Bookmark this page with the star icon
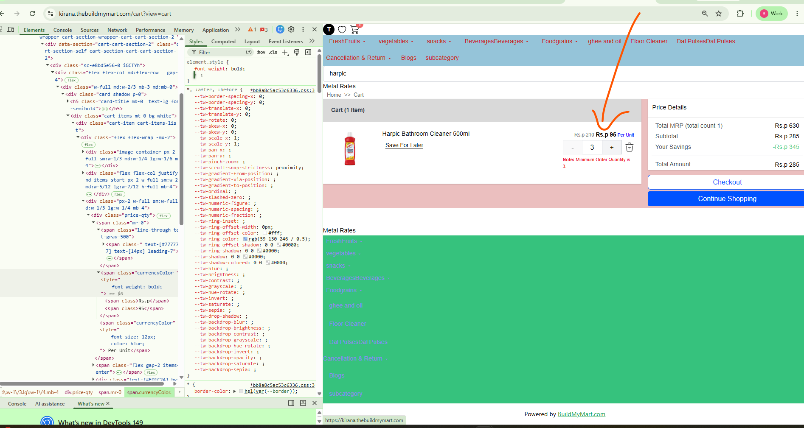The height and width of the screenshot is (428, 804). pos(719,14)
